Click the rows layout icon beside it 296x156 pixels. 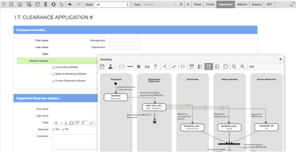click(200, 66)
